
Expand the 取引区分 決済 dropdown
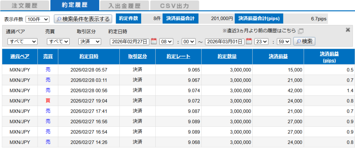[89, 42]
